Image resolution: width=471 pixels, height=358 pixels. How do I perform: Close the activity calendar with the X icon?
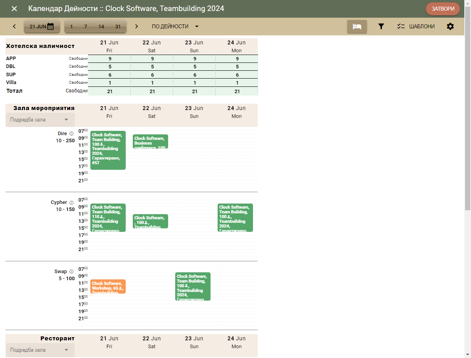[14, 9]
